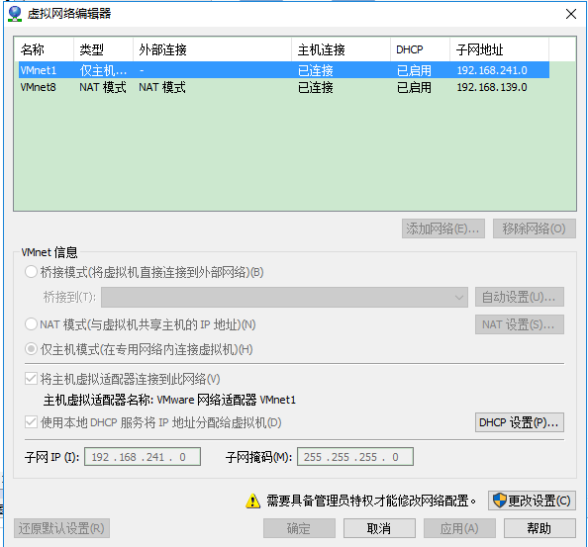The height and width of the screenshot is (547, 588).
Task: Click the 外部连接 column header
Action: click(x=212, y=49)
